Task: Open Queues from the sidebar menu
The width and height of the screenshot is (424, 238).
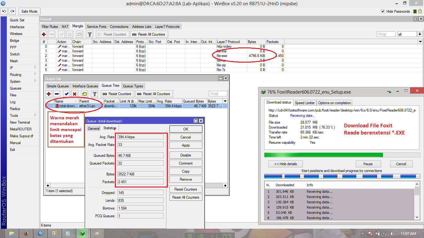Action: point(16,88)
